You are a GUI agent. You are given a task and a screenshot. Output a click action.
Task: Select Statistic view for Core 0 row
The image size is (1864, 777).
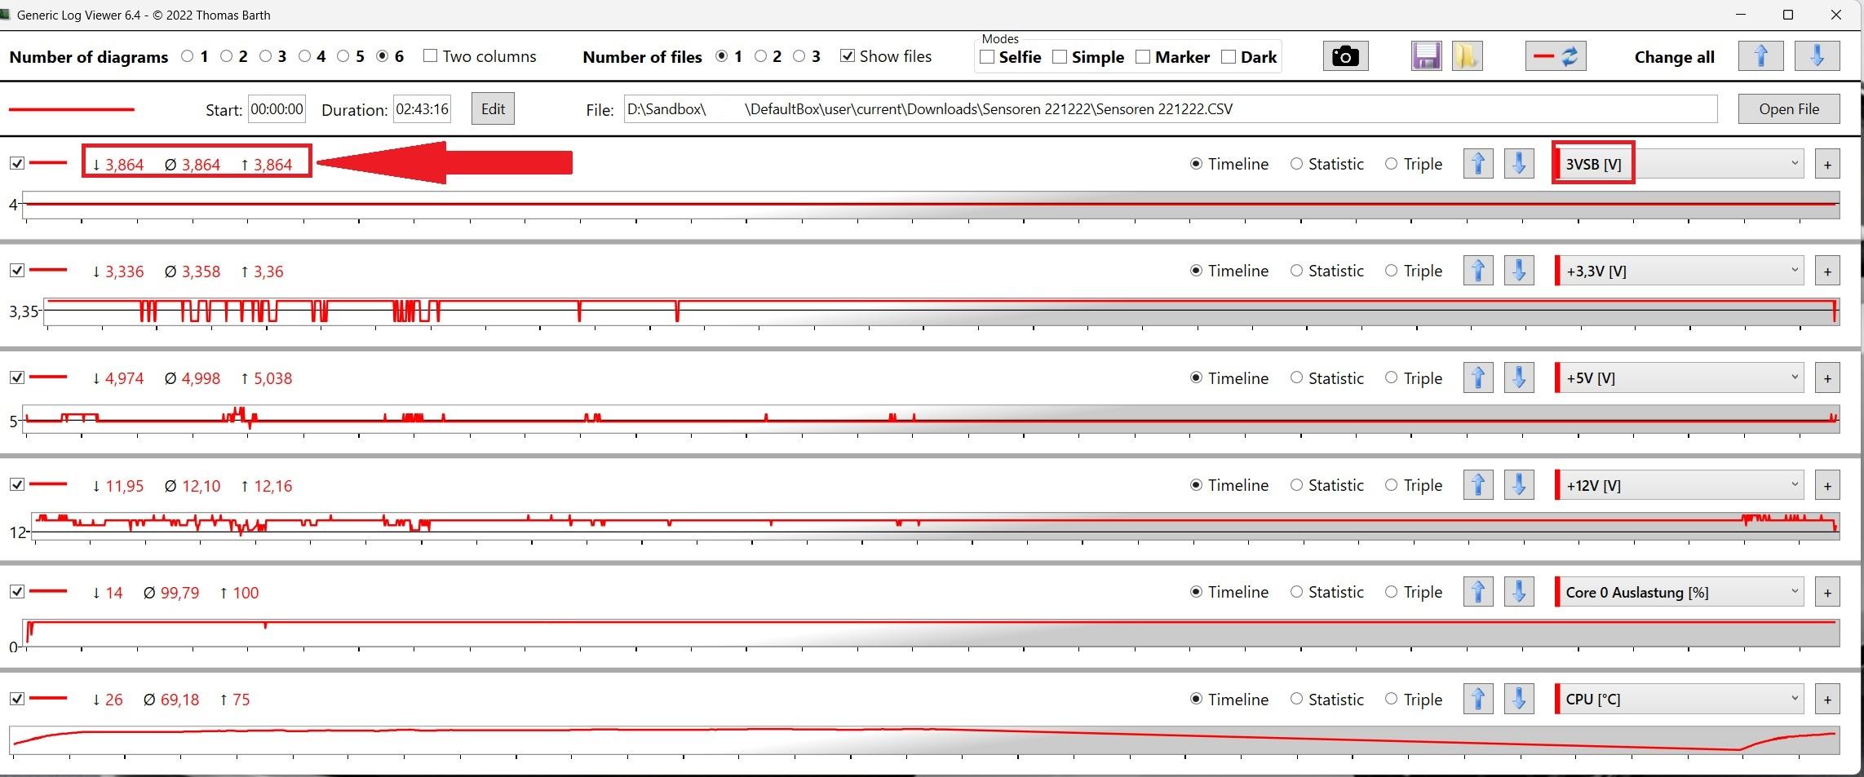1296,592
